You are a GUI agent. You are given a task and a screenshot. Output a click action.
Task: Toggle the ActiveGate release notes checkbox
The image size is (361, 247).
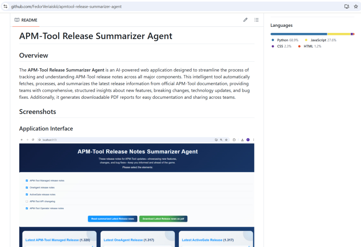pyautogui.click(x=27, y=194)
